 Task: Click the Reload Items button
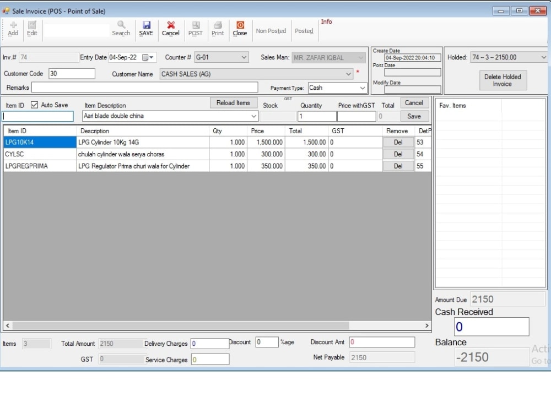[x=234, y=102]
